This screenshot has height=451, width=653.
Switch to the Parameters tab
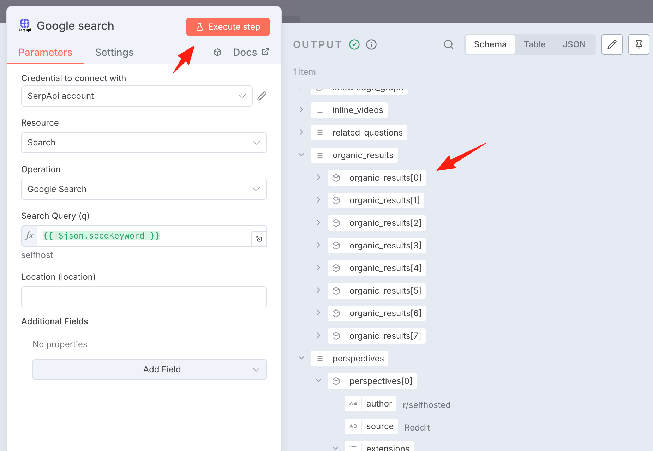click(x=45, y=53)
